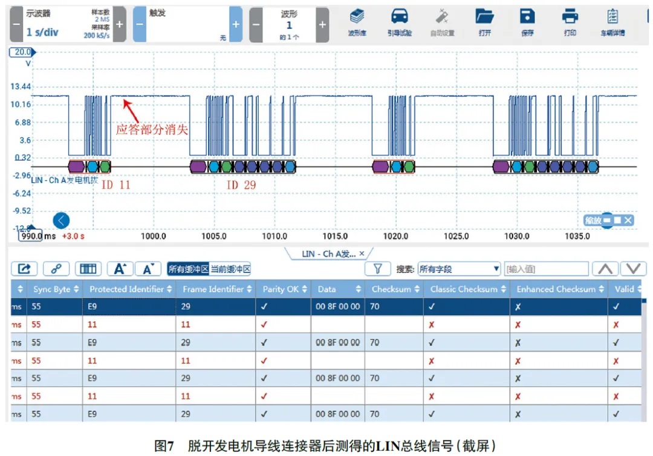The width and height of the screenshot is (653, 456).
Task: Save waveform with the disk icon
Action: (527, 17)
